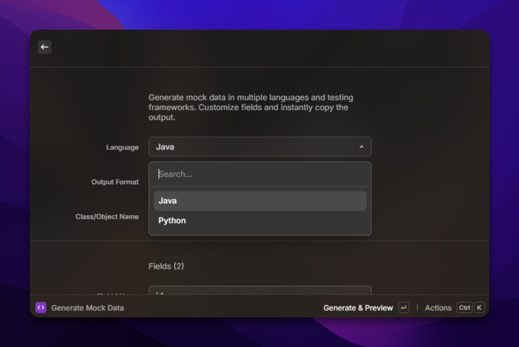The height and width of the screenshot is (347, 519).
Task: Click the Ctrl key badge near Actions
Action: click(x=464, y=307)
